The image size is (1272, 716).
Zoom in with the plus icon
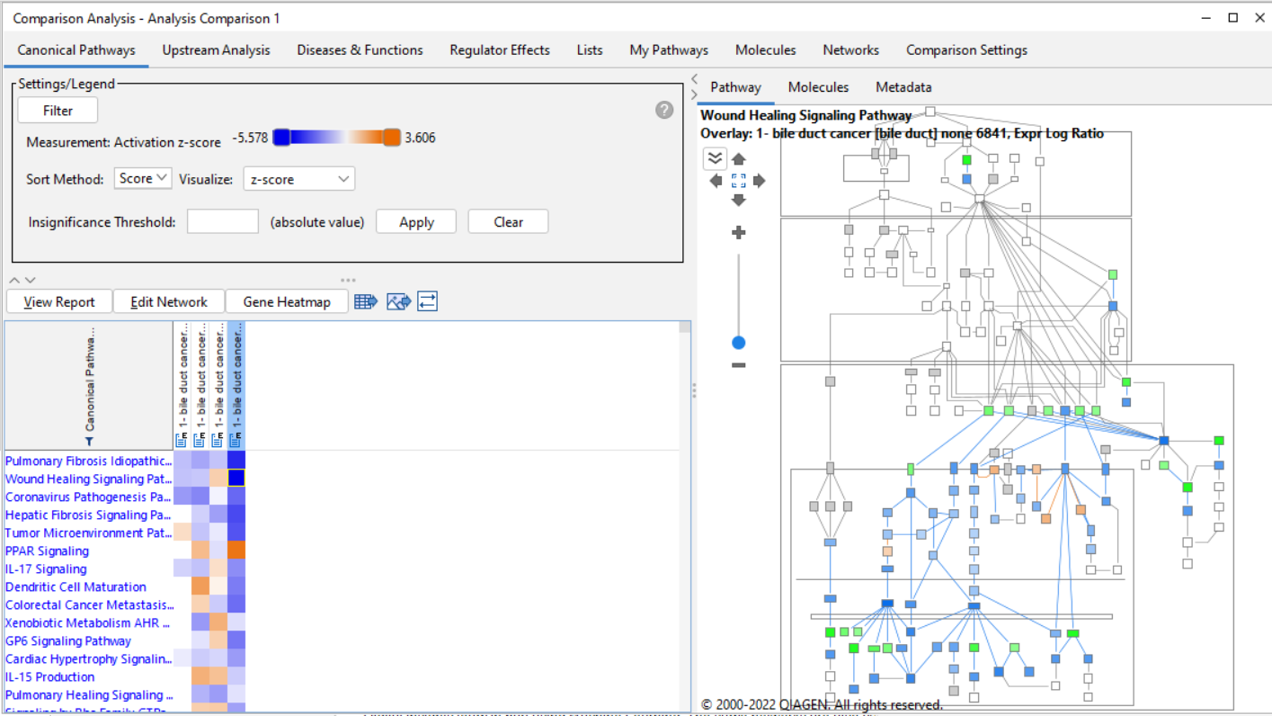tap(739, 233)
